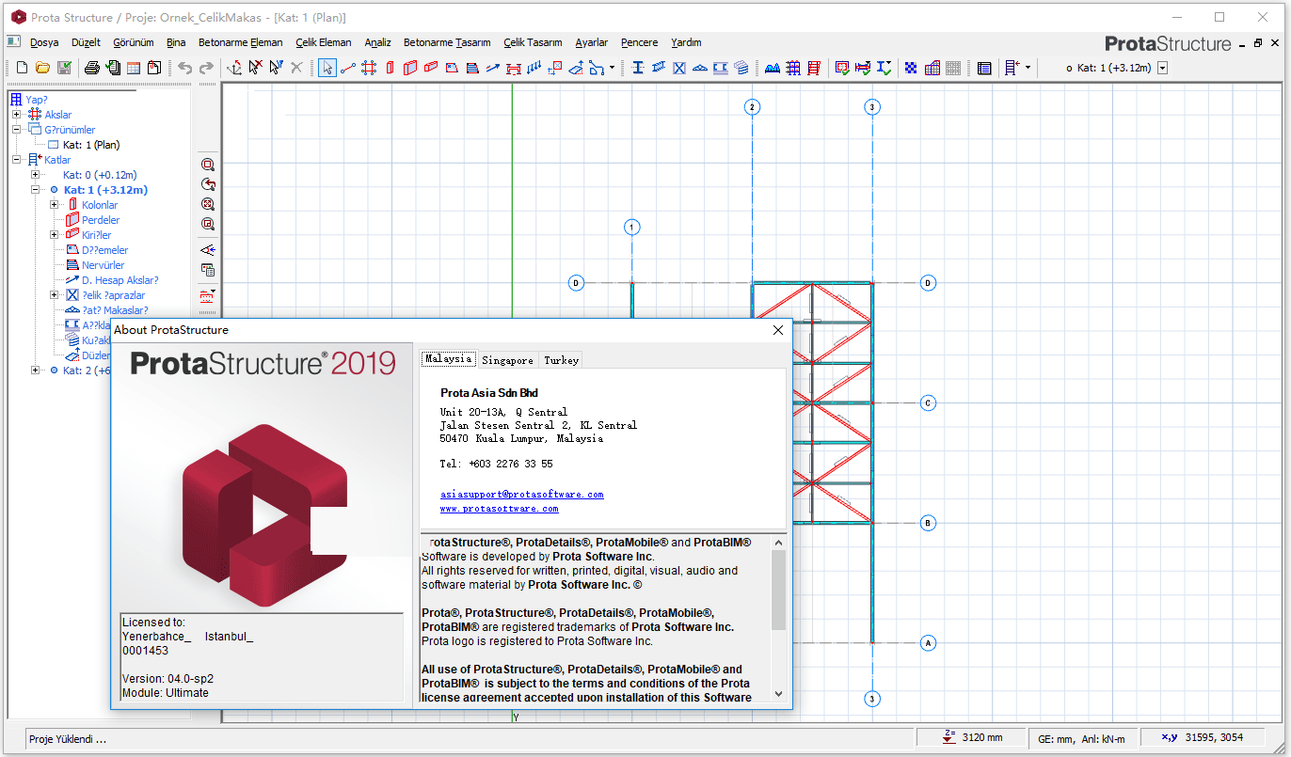This screenshot has width=1291, height=757.
Task: Expand the Akslar tree node
Action: pyautogui.click(x=16, y=115)
